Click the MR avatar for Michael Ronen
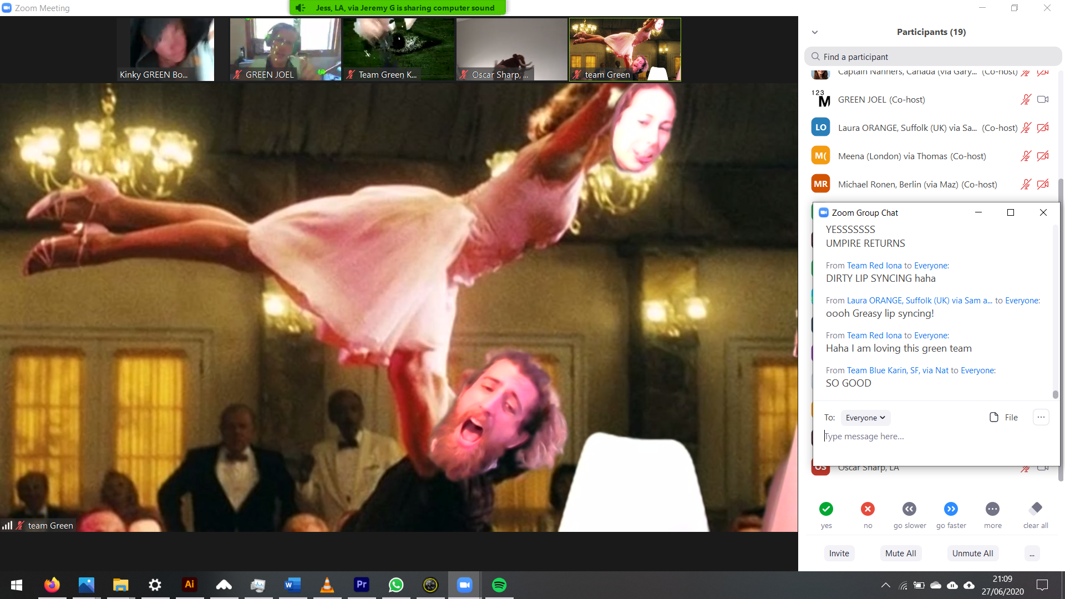This screenshot has height=599, width=1065. (x=820, y=184)
